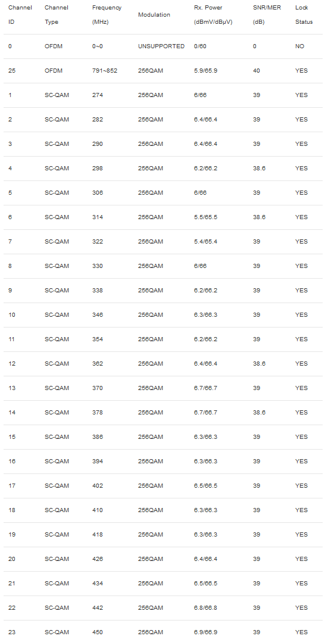Click the Channel Type column header
The image size is (331, 636).
click(x=57, y=15)
